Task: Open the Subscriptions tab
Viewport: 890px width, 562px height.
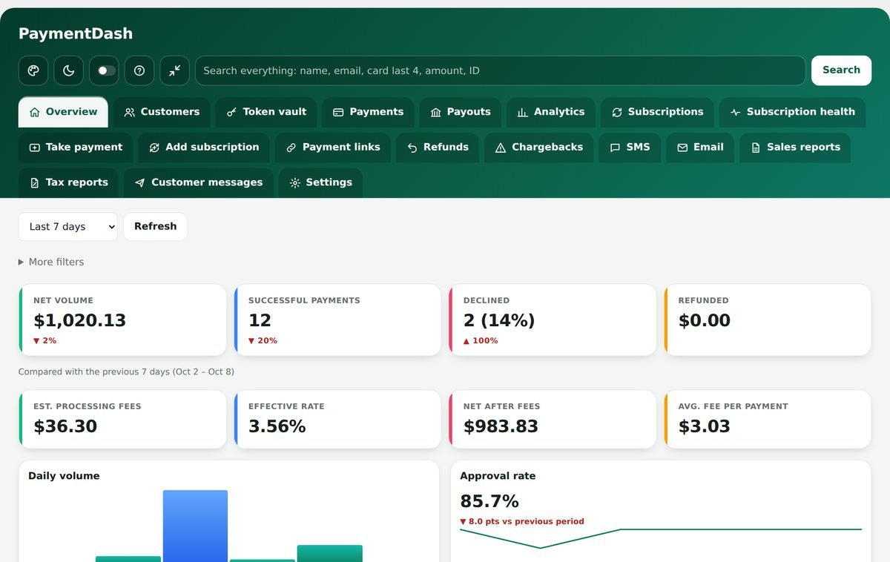Action: coord(657,112)
